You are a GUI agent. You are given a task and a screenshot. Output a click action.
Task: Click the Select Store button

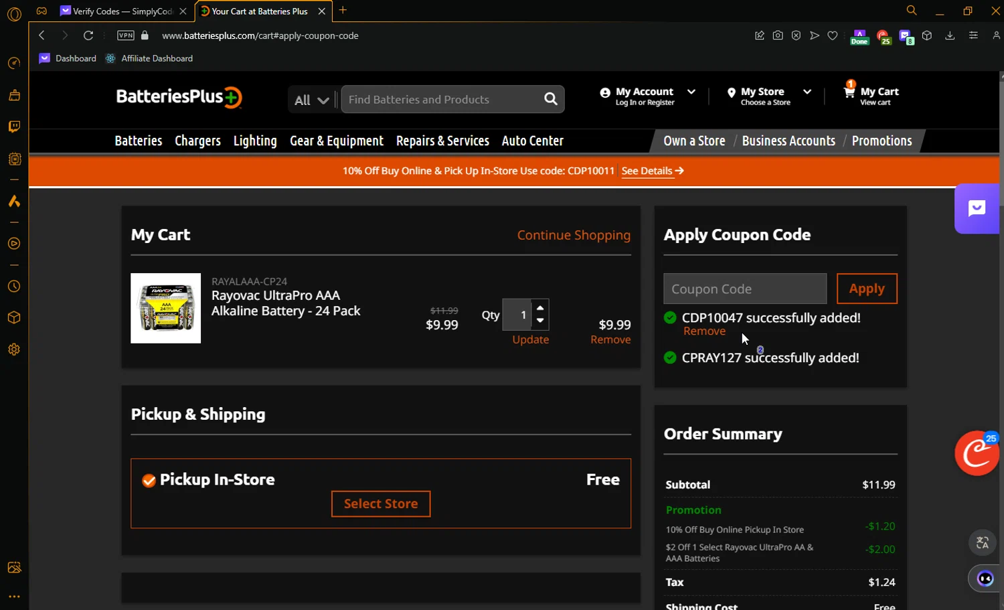pyautogui.click(x=381, y=504)
